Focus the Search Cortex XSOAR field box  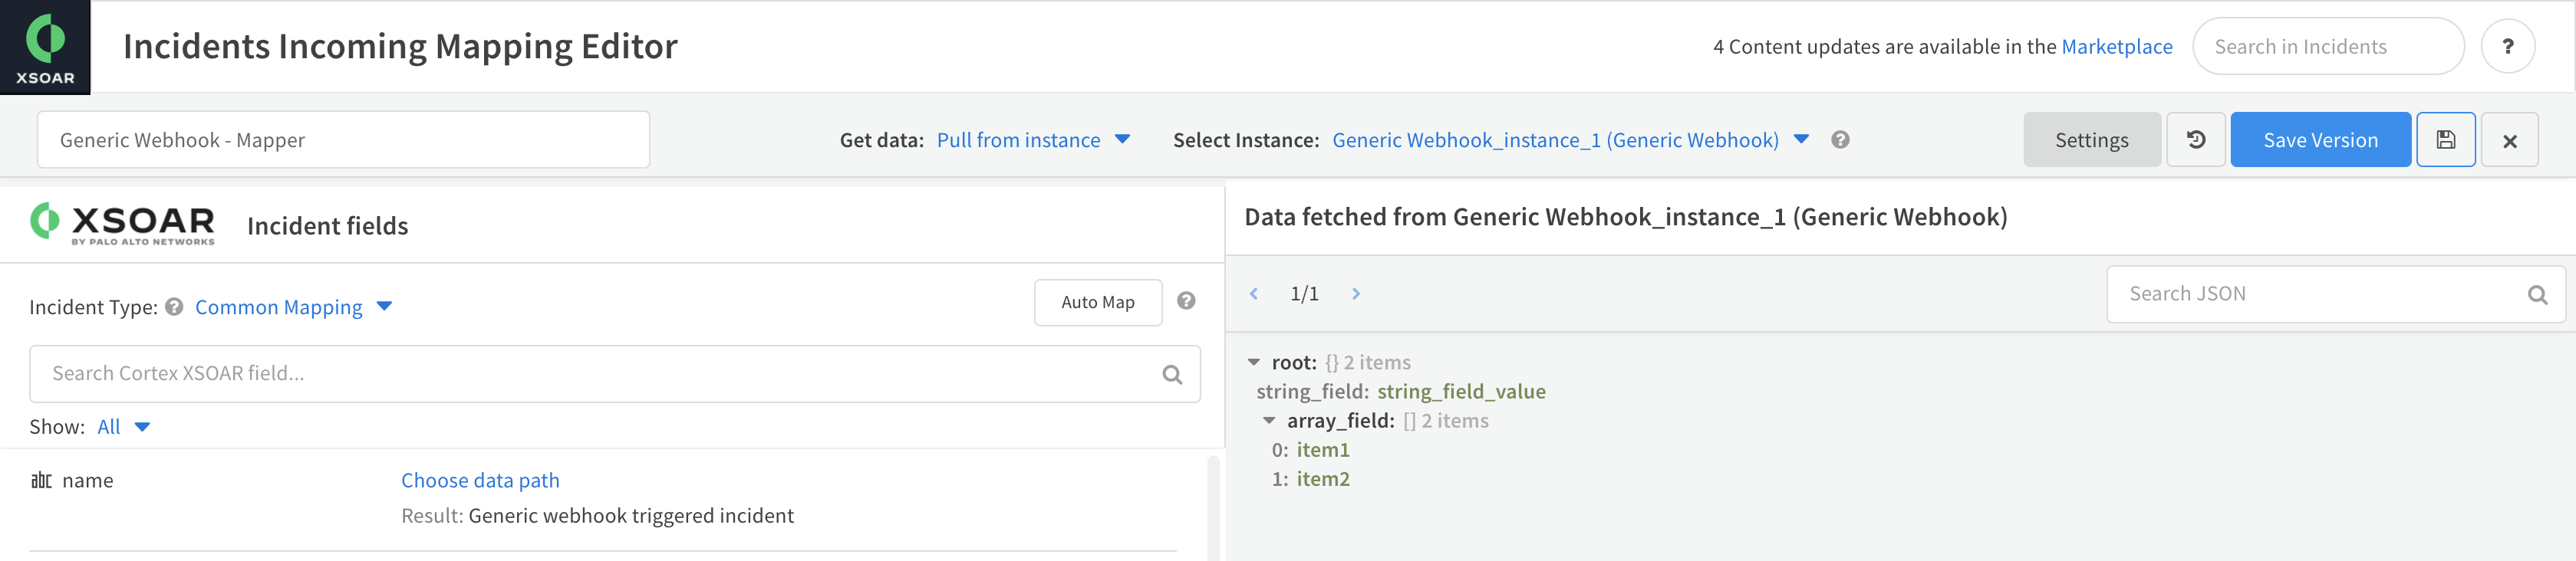(614, 374)
